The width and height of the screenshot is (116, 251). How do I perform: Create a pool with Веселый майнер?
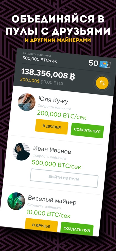click(x=77, y=229)
